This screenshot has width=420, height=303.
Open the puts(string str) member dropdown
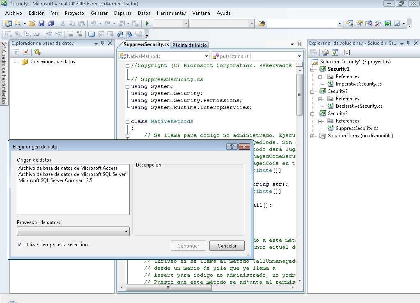click(299, 56)
